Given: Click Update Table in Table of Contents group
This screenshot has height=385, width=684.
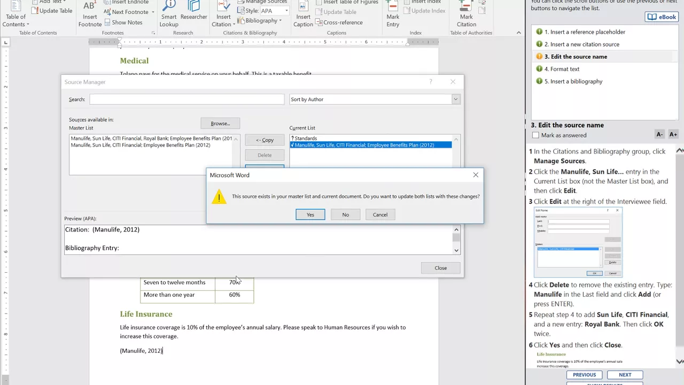Looking at the screenshot, I should [51, 11].
